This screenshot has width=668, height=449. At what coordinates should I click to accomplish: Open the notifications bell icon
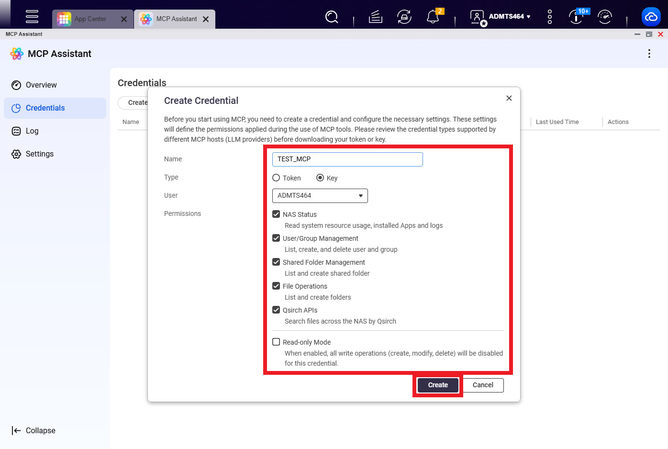pos(433,17)
